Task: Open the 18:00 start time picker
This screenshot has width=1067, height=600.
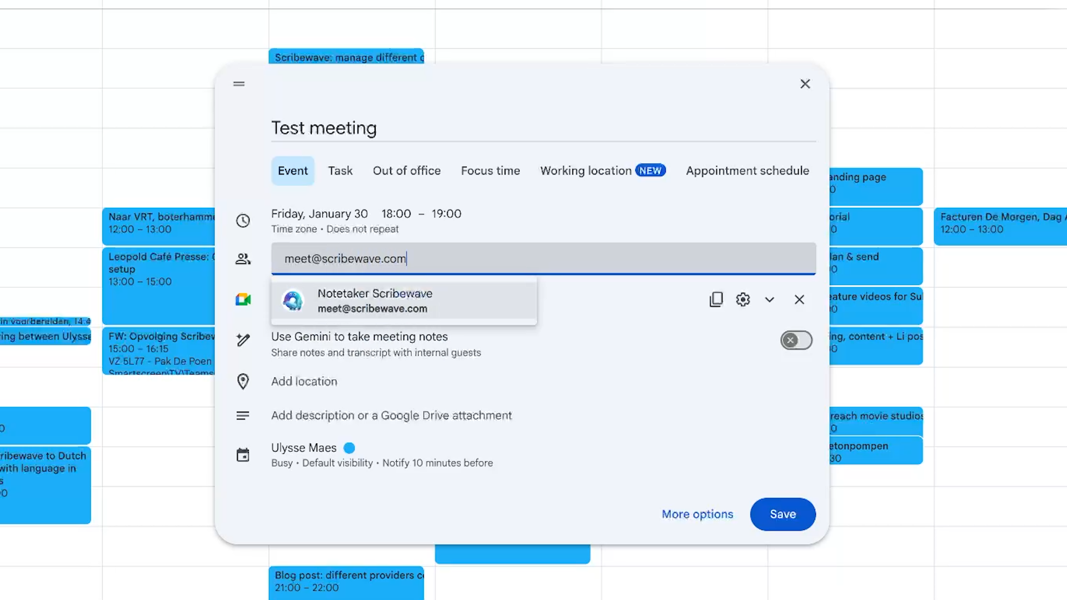Action: (396, 214)
